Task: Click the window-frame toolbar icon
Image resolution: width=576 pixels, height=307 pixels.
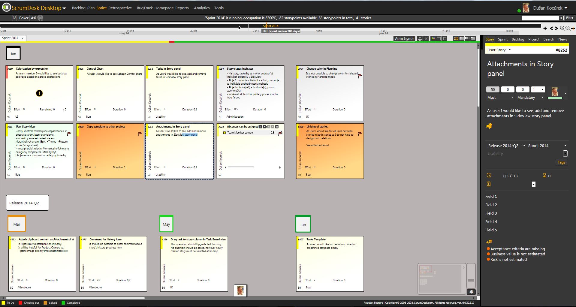Action: [439, 38]
